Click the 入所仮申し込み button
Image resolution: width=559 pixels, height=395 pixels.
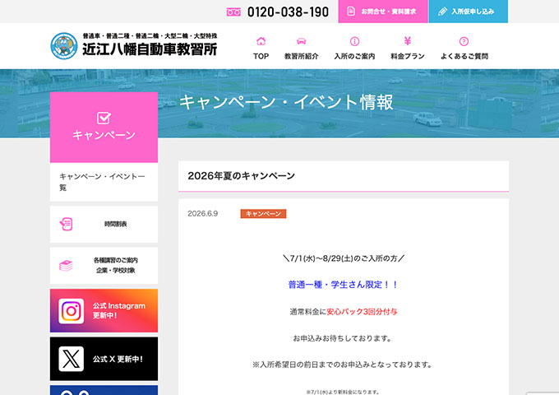pyautogui.click(x=468, y=12)
